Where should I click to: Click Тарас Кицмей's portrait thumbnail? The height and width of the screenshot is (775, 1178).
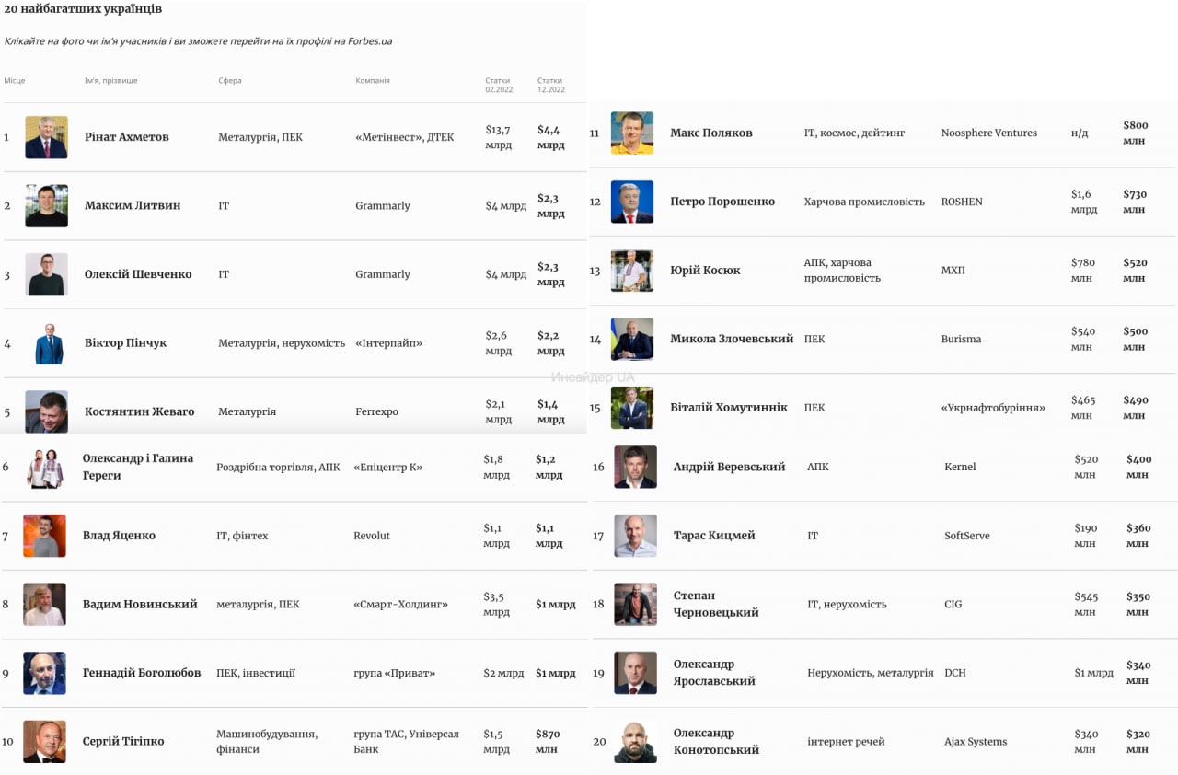click(635, 536)
